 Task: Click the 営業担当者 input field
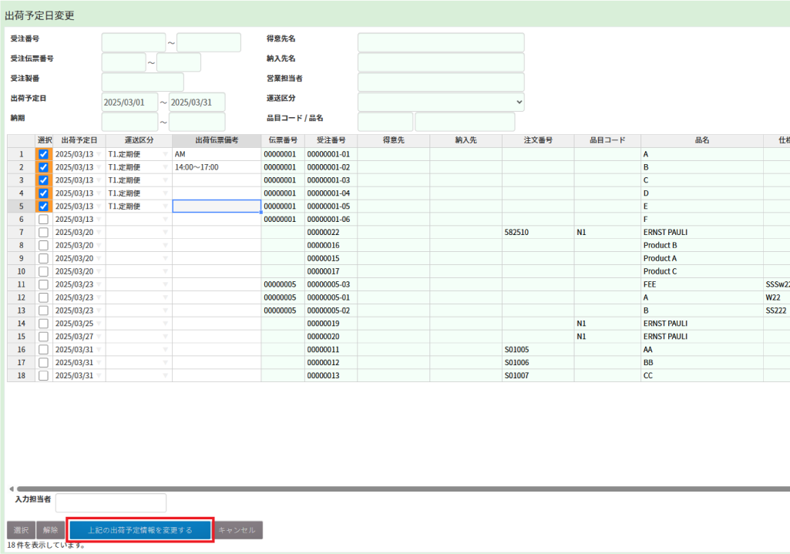click(441, 82)
